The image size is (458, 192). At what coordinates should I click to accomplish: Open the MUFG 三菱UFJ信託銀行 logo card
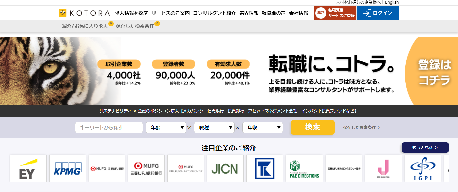pos(146,169)
